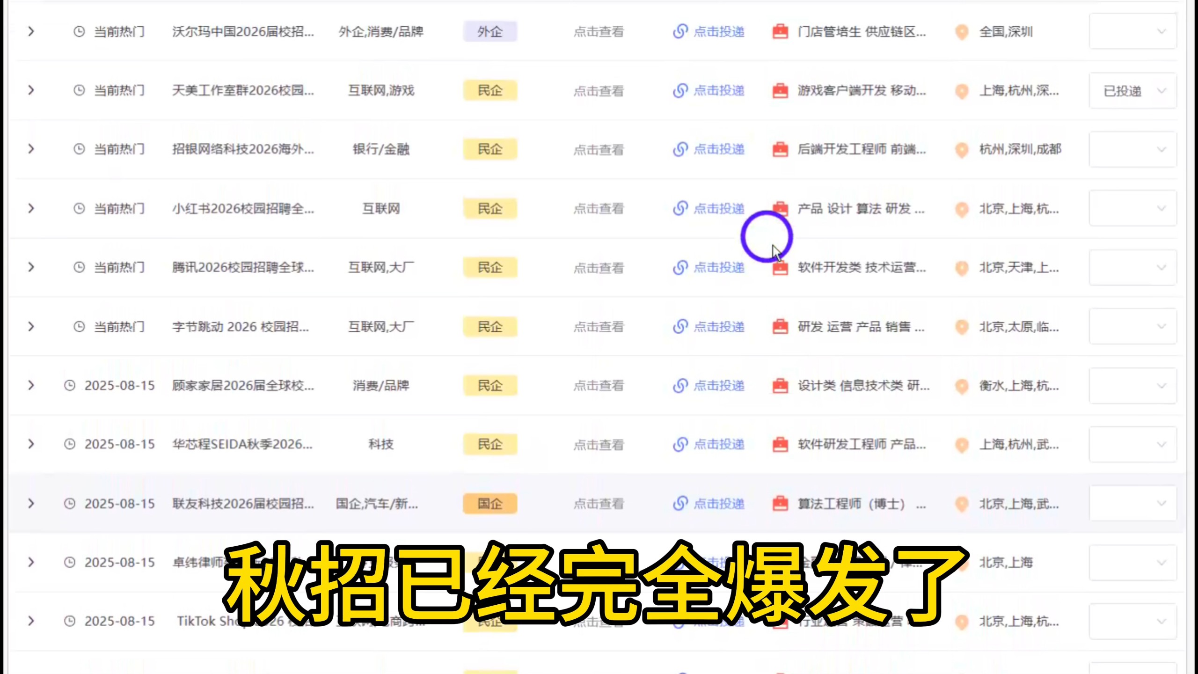
Task: Click the location pin beside 北京,太原
Action: coord(962,327)
